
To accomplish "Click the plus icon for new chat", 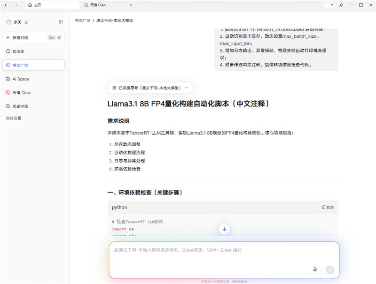I will point(8,37).
